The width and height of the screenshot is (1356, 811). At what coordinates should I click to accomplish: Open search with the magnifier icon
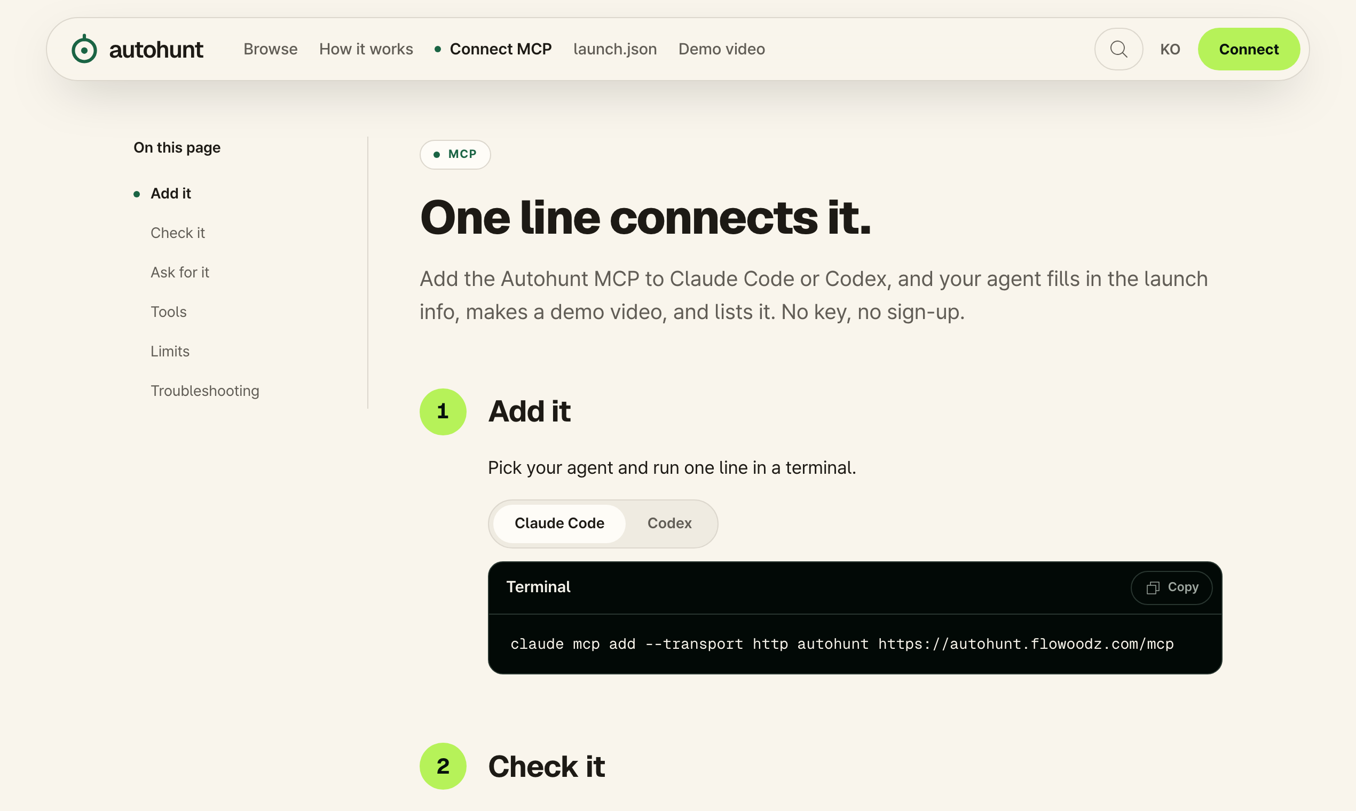(1118, 49)
